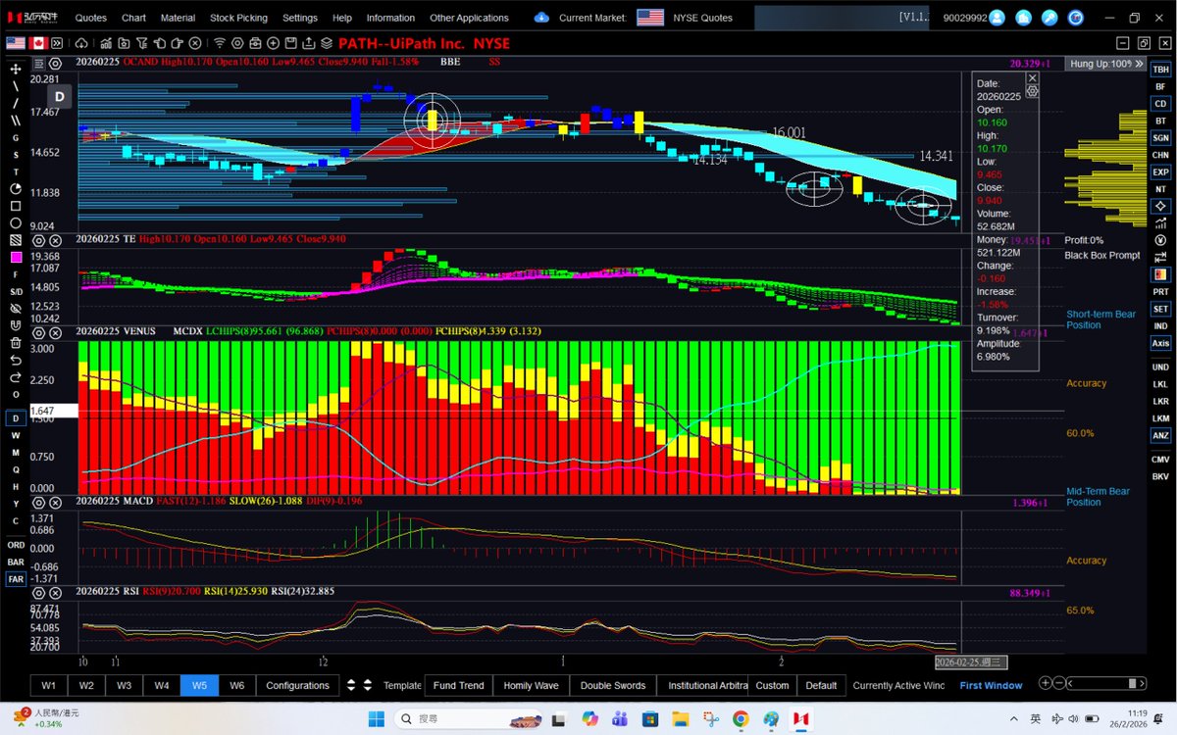Select the pie chart drawing tool
The image size is (1177, 735).
(16, 188)
